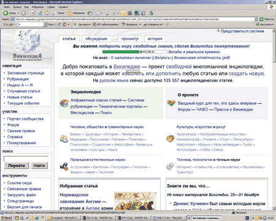Click the Wikipedia globe logo
The width and height of the screenshot is (276, 221).
[28, 41]
